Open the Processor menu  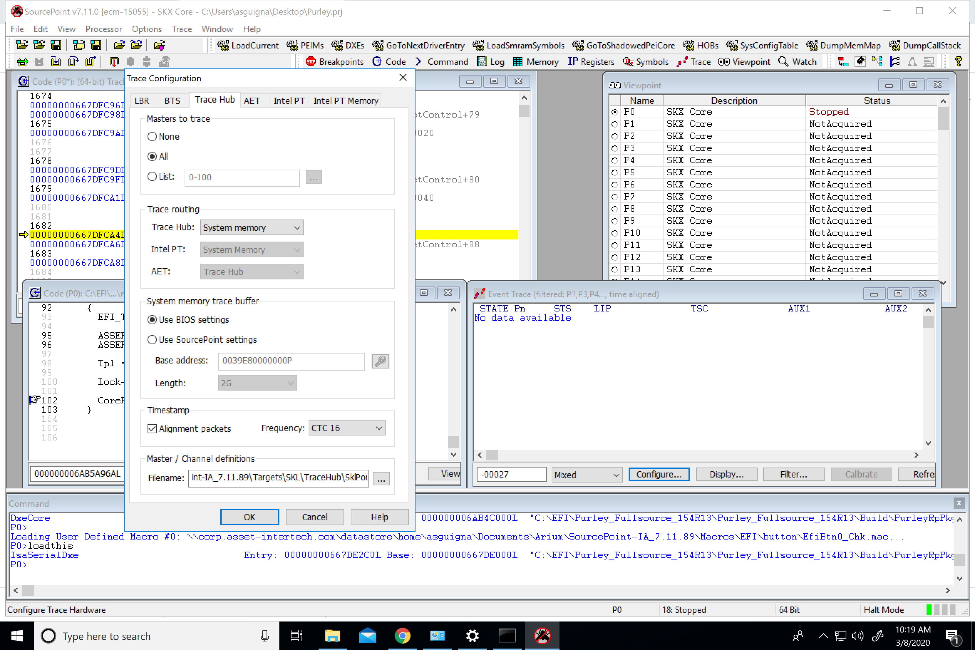pos(104,29)
